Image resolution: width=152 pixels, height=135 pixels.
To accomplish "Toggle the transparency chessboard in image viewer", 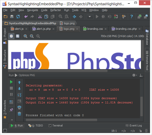I will coord(11,36).
